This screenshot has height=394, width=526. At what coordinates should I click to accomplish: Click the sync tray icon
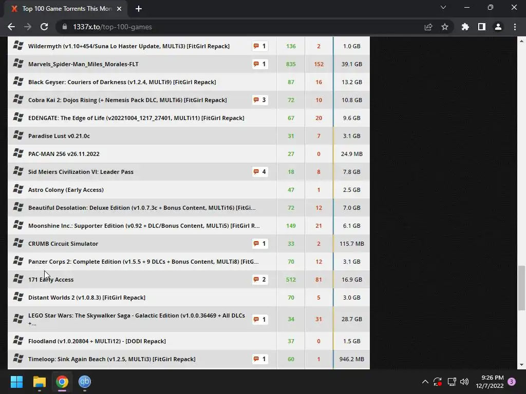click(438, 382)
